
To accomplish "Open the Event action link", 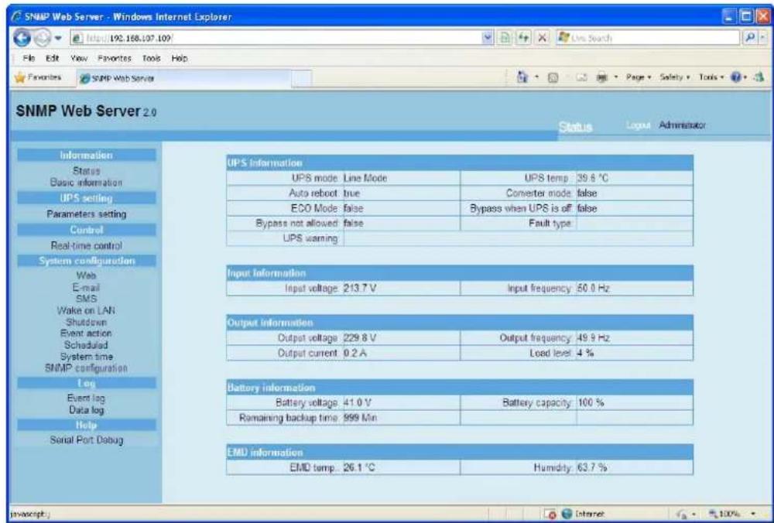I will [86, 333].
